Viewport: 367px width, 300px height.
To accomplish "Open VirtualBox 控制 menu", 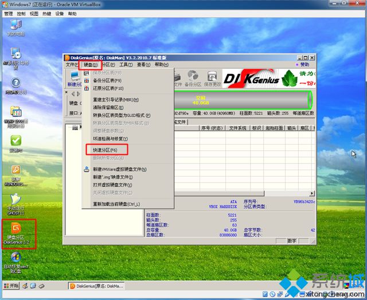I will [21, 14].
